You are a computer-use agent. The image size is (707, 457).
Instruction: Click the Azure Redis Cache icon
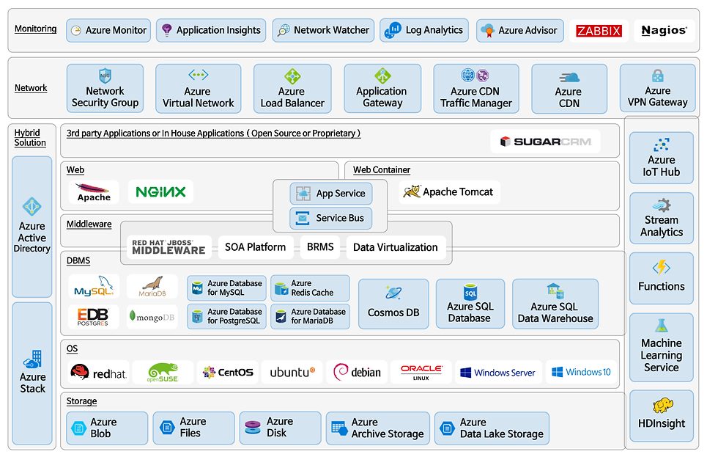point(281,288)
